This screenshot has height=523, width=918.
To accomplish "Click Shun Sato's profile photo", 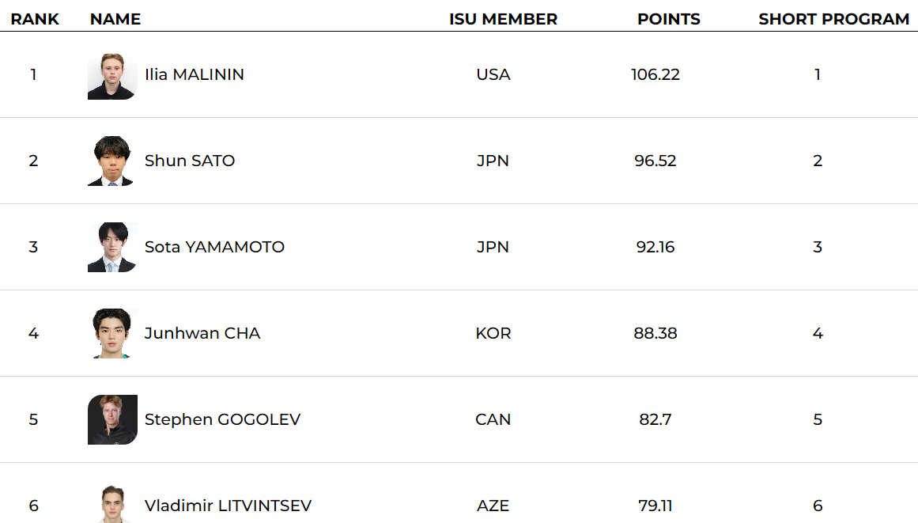I will pyautogui.click(x=112, y=161).
